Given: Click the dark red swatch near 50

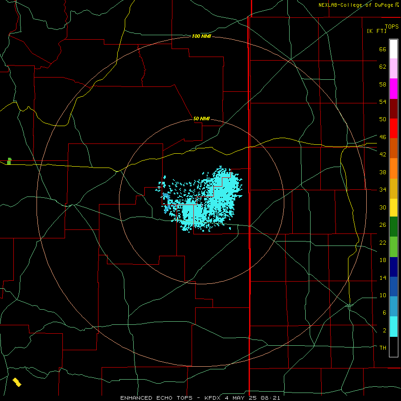Looking at the screenshot, I should 393,109.
